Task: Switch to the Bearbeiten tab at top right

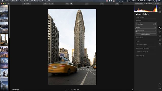Action: tap(148, 4)
